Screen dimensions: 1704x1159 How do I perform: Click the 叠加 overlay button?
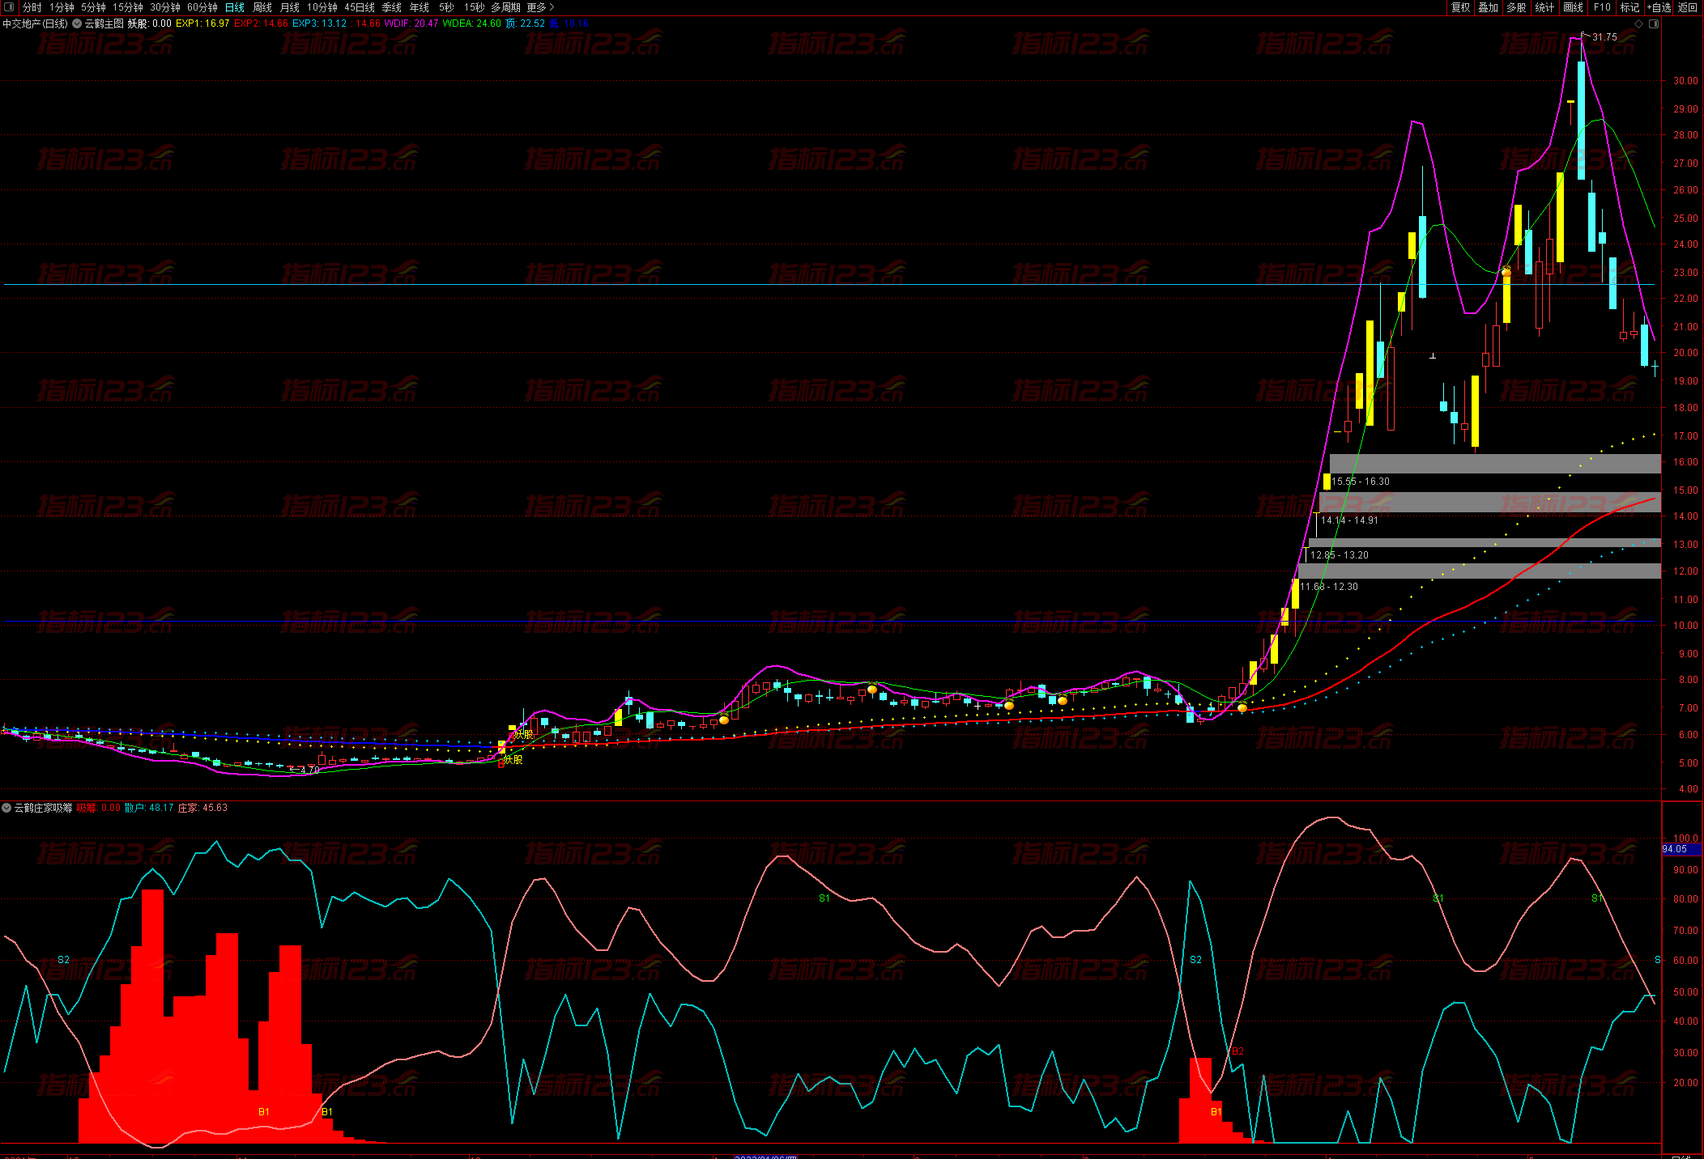pos(1489,7)
